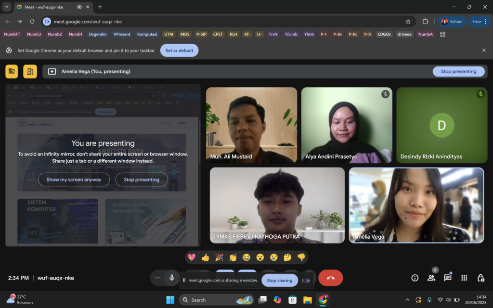The height and width of the screenshot is (308, 493).
Task: Send the thumbs down reaction
Action: coord(301,257)
